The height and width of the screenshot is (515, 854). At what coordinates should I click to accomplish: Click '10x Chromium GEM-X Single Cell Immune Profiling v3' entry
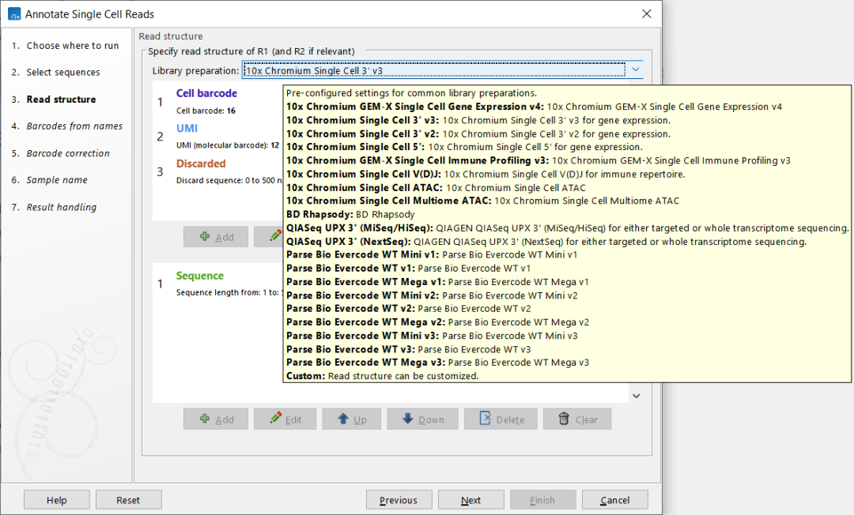(538, 160)
